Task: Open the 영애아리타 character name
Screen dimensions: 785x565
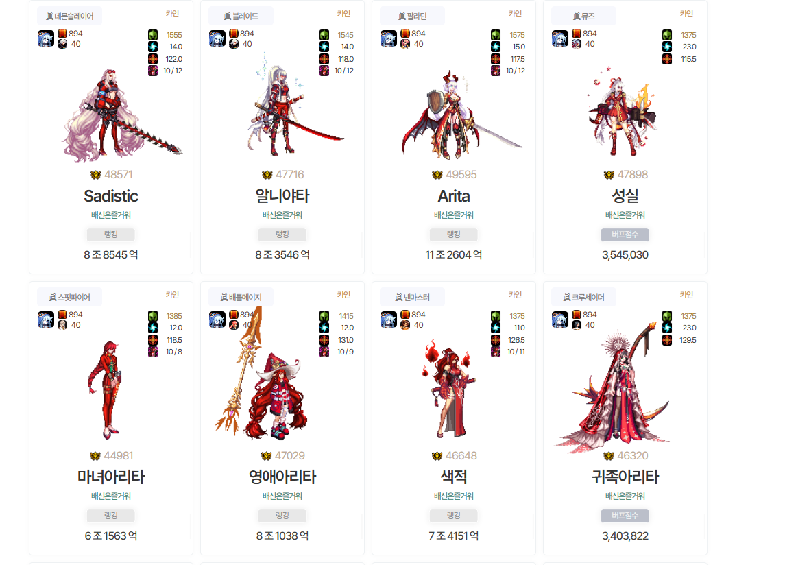Action: (x=282, y=477)
